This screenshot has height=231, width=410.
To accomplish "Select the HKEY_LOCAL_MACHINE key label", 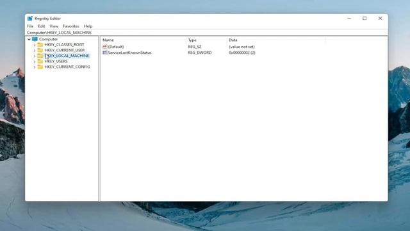I will click(x=67, y=56).
